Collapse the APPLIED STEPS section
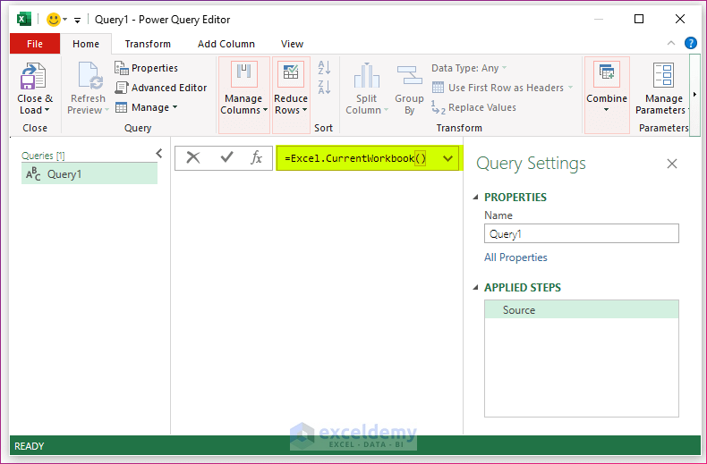Viewport: 707px width, 464px height. point(475,287)
